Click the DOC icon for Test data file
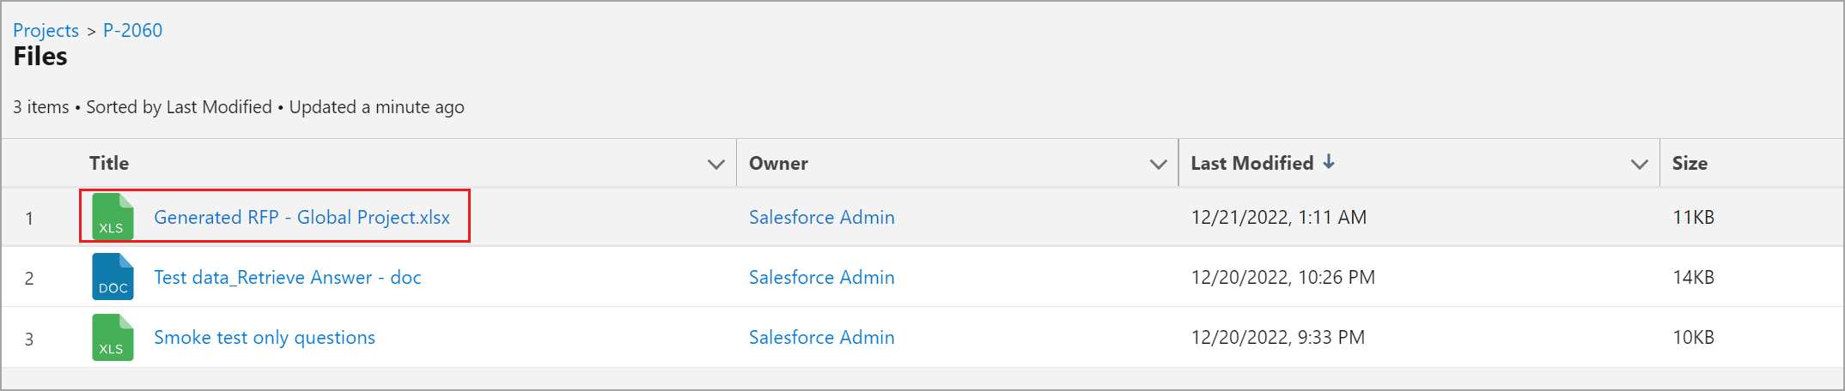 coord(113,276)
